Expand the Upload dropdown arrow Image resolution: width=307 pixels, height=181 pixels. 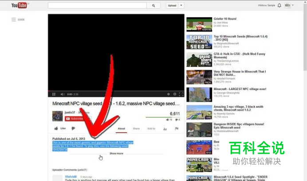pyautogui.click(x=181, y=5)
